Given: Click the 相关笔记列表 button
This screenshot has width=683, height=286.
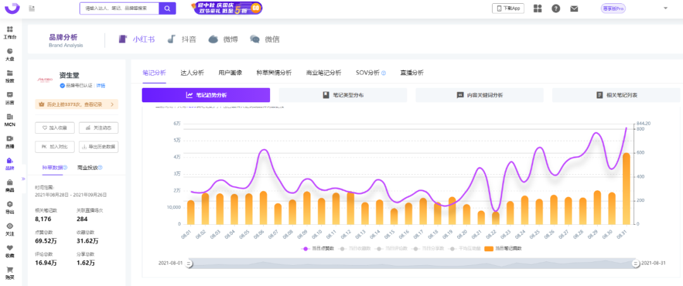Looking at the screenshot, I should [617, 95].
